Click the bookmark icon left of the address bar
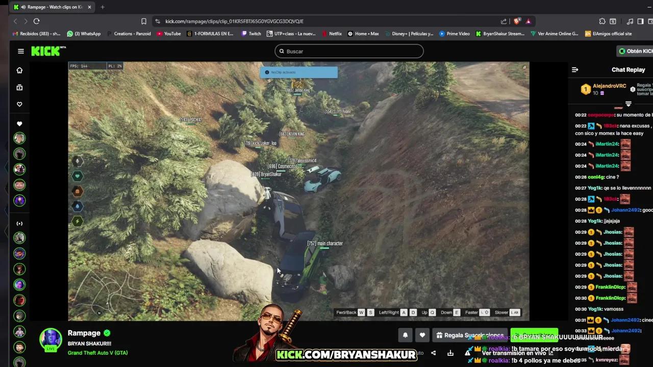Image resolution: width=653 pixels, height=367 pixels. click(x=144, y=21)
